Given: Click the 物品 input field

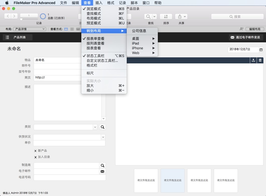Looking at the screenshot, I should click(57, 60).
